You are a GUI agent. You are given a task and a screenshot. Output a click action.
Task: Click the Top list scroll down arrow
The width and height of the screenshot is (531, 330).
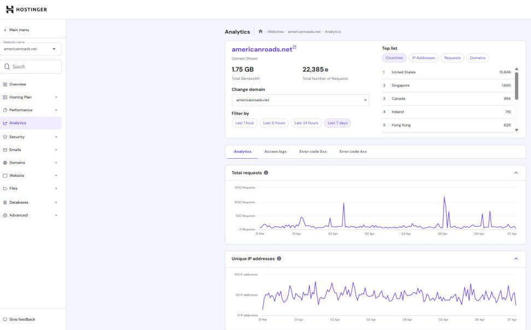coord(516,130)
